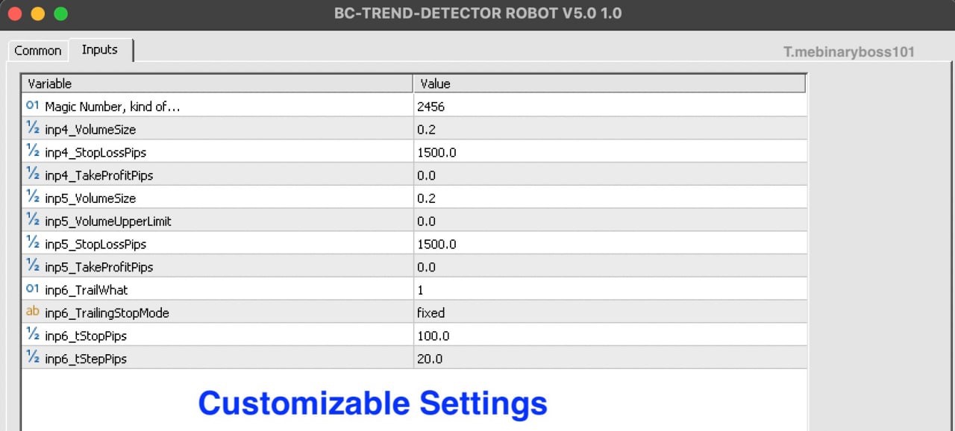The height and width of the screenshot is (431, 955).
Task: Select the inp5_TakeProfitPips row
Action: (x=414, y=267)
